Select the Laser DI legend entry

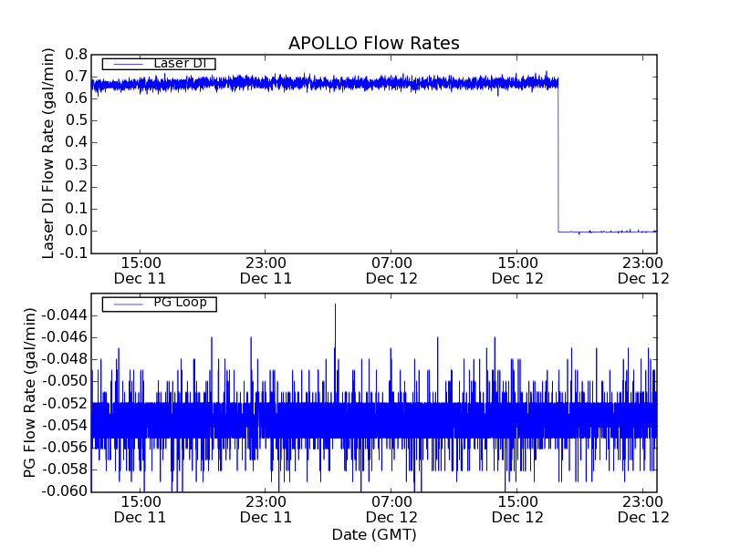click(x=179, y=63)
